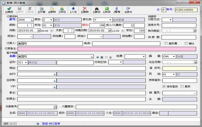Open the 付款方式 dropdown

[171, 20]
